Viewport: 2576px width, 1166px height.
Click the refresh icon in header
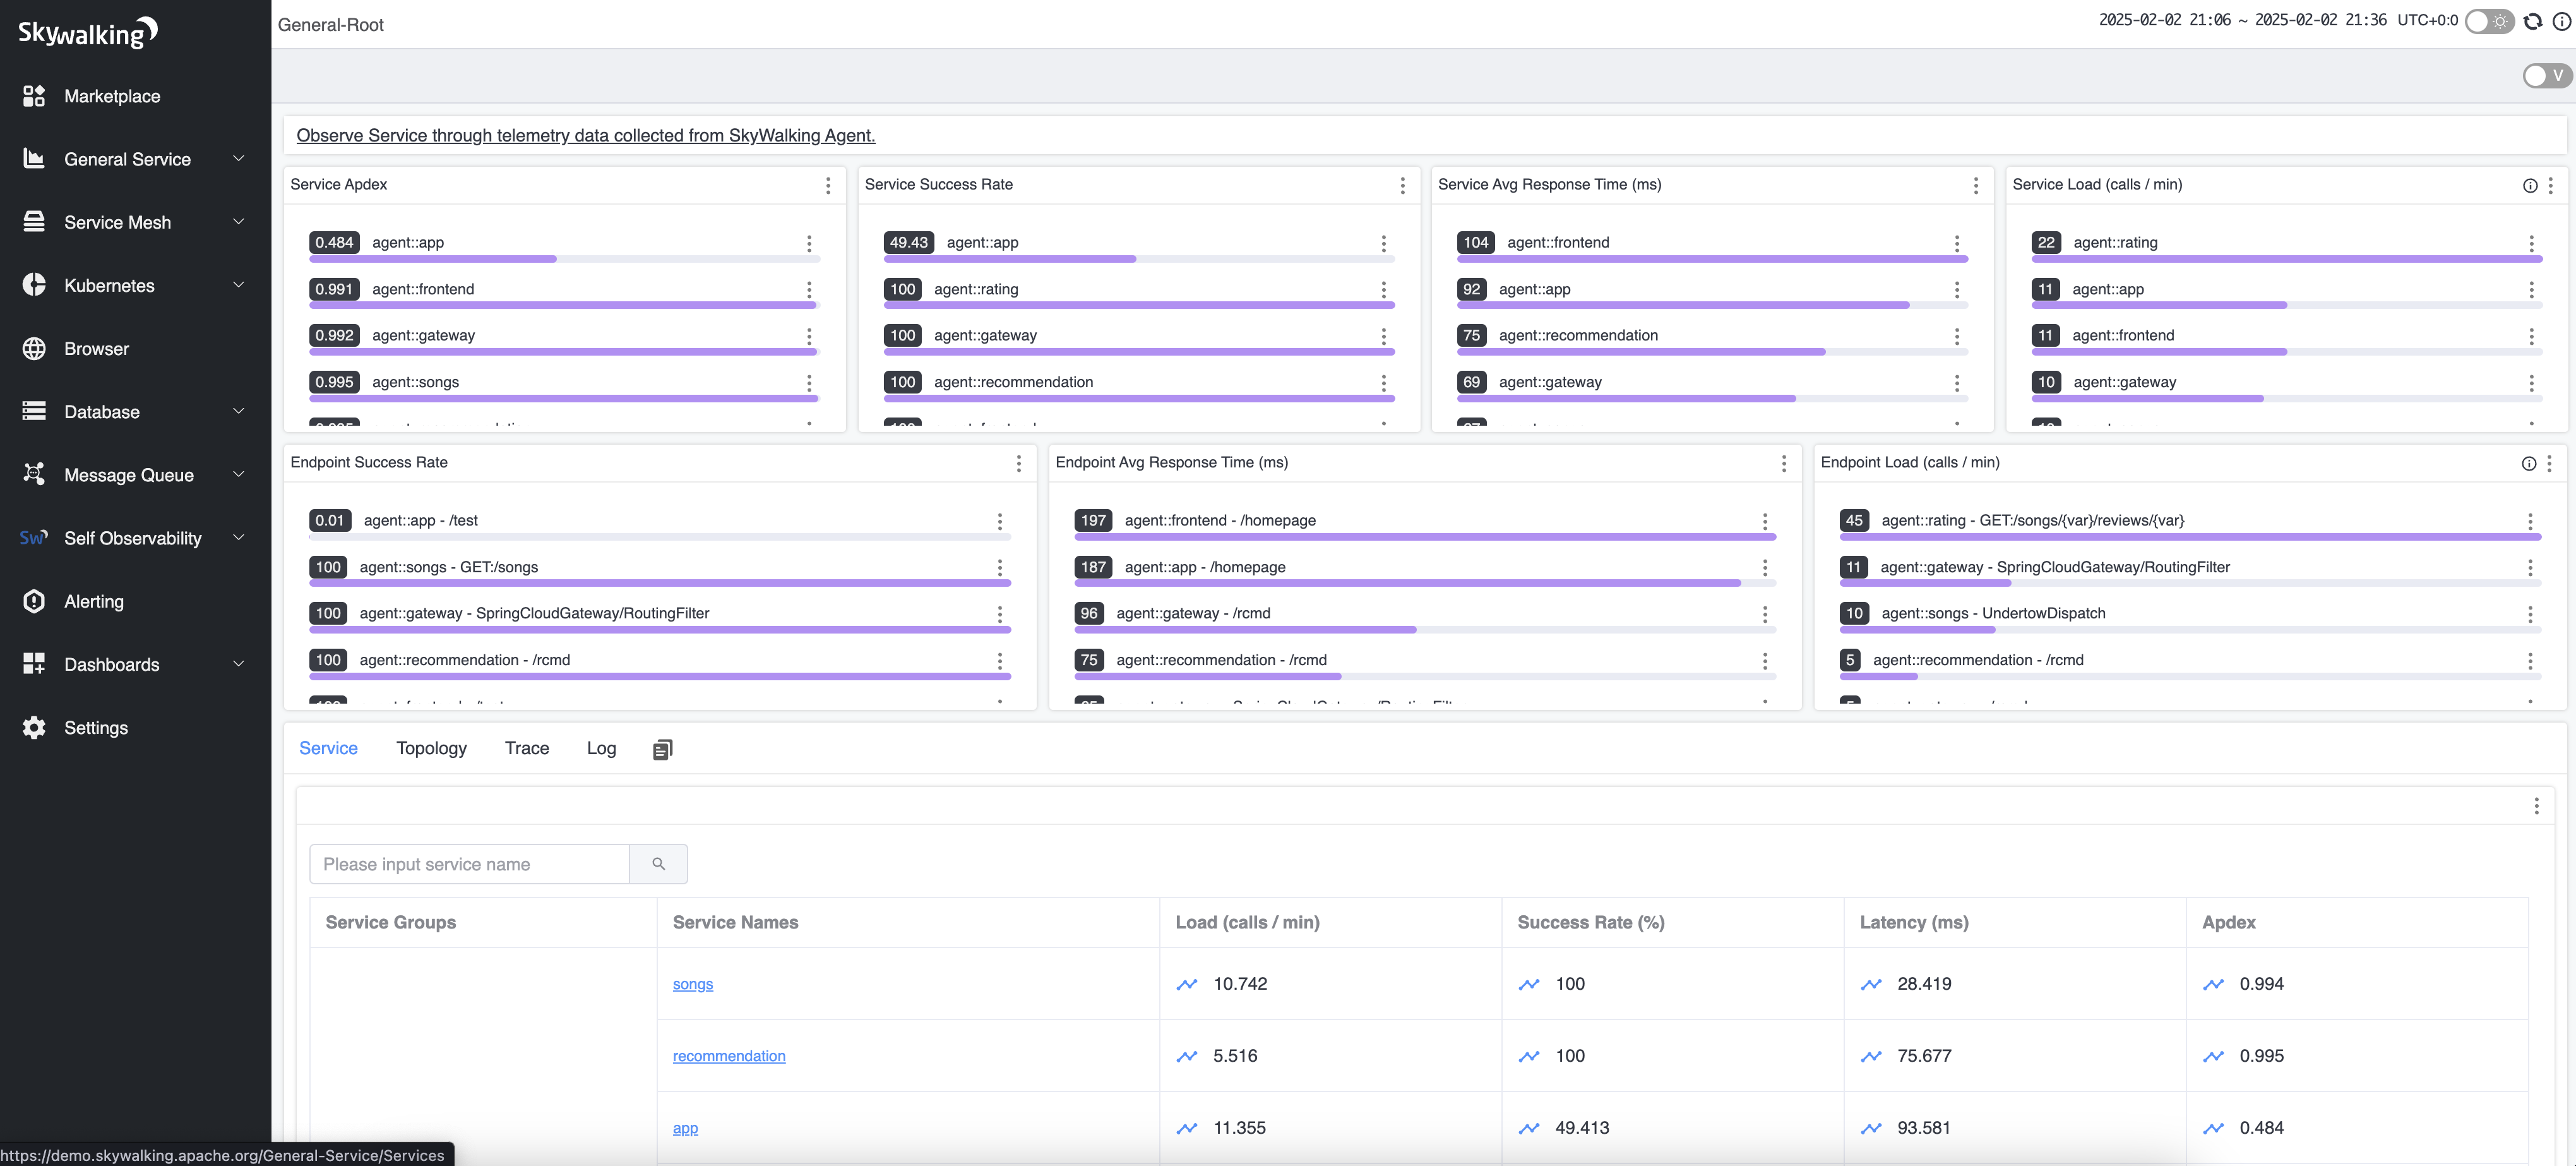(2533, 21)
